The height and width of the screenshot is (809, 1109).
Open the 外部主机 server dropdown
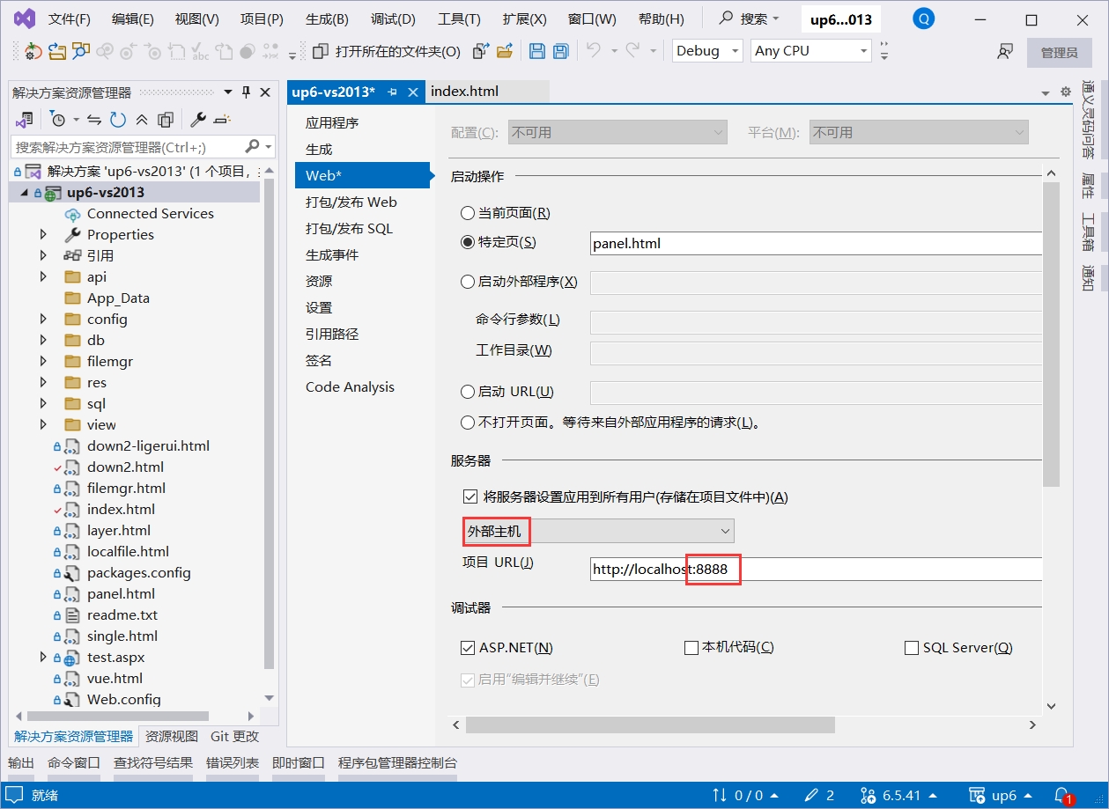(598, 531)
